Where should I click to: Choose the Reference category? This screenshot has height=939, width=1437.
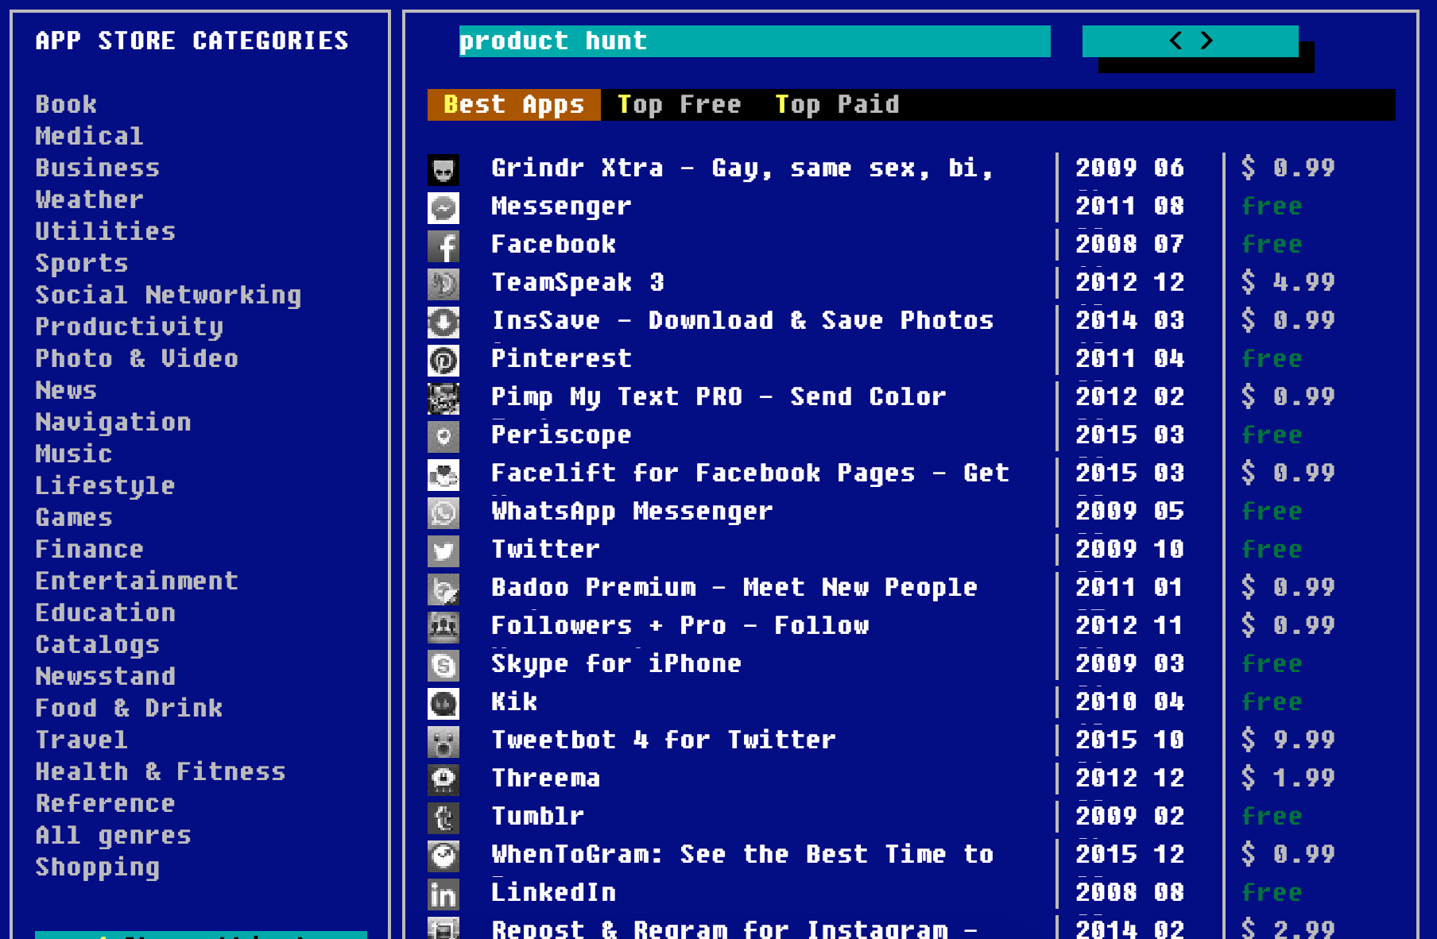106,803
